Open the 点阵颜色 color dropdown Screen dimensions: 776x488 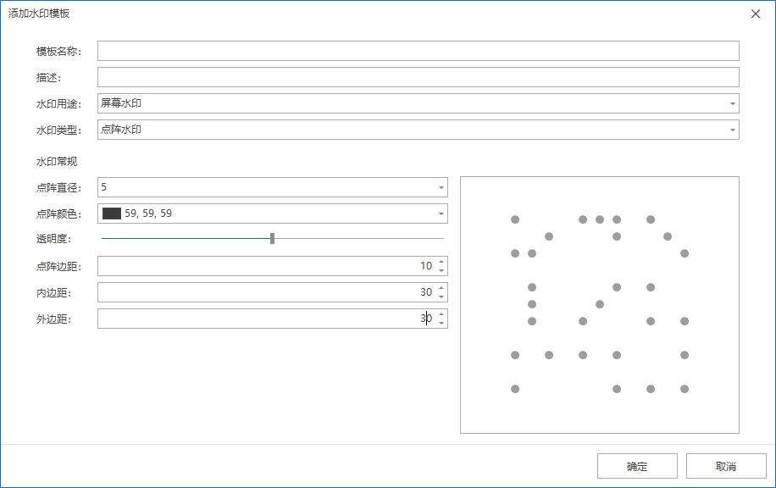coord(441,213)
